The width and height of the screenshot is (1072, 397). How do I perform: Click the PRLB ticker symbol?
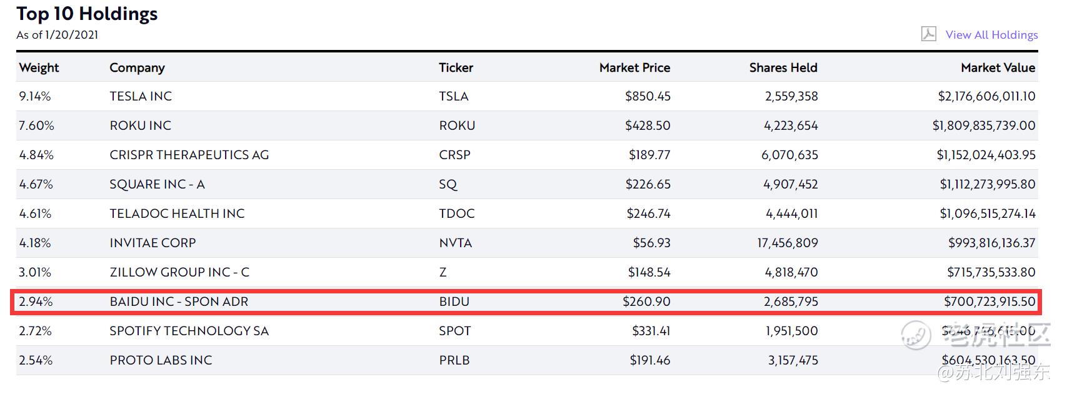click(x=454, y=360)
